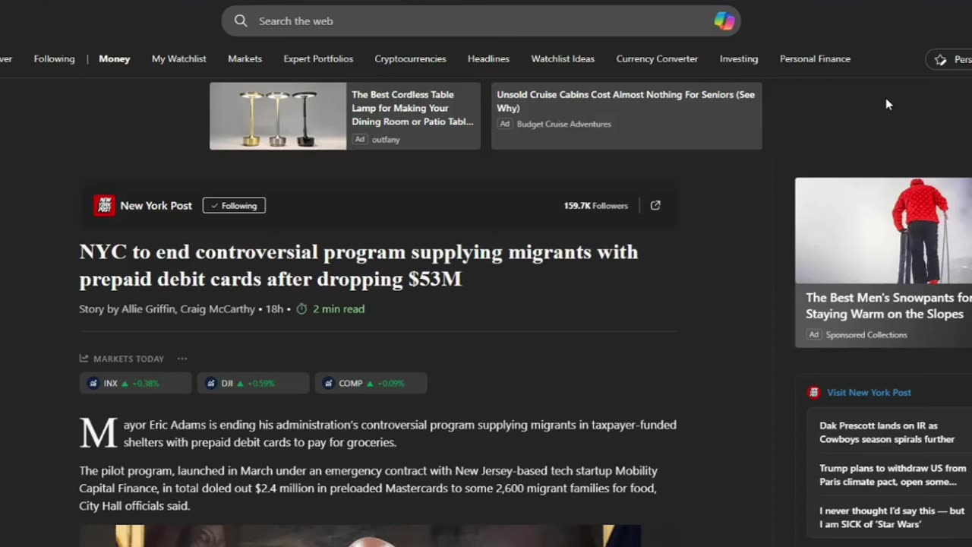Click the New York Post logo icon
This screenshot has width=972, height=547.
pyautogui.click(x=104, y=205)
